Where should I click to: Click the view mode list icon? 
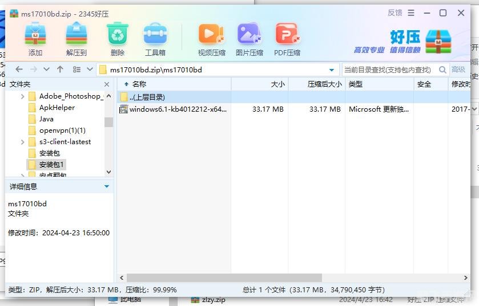click(77, 70)
